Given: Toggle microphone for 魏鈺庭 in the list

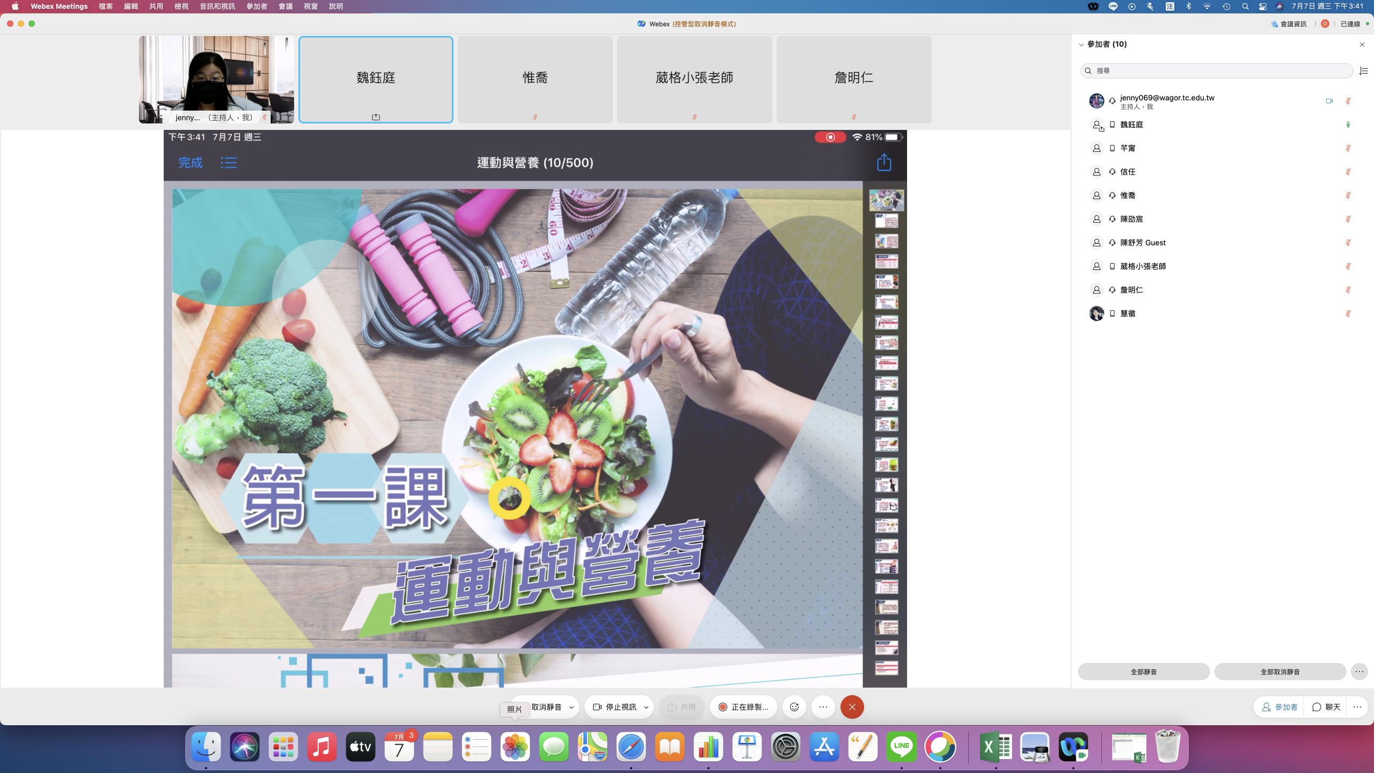Looking at the screenshot, I should (x=1348, y=125).
